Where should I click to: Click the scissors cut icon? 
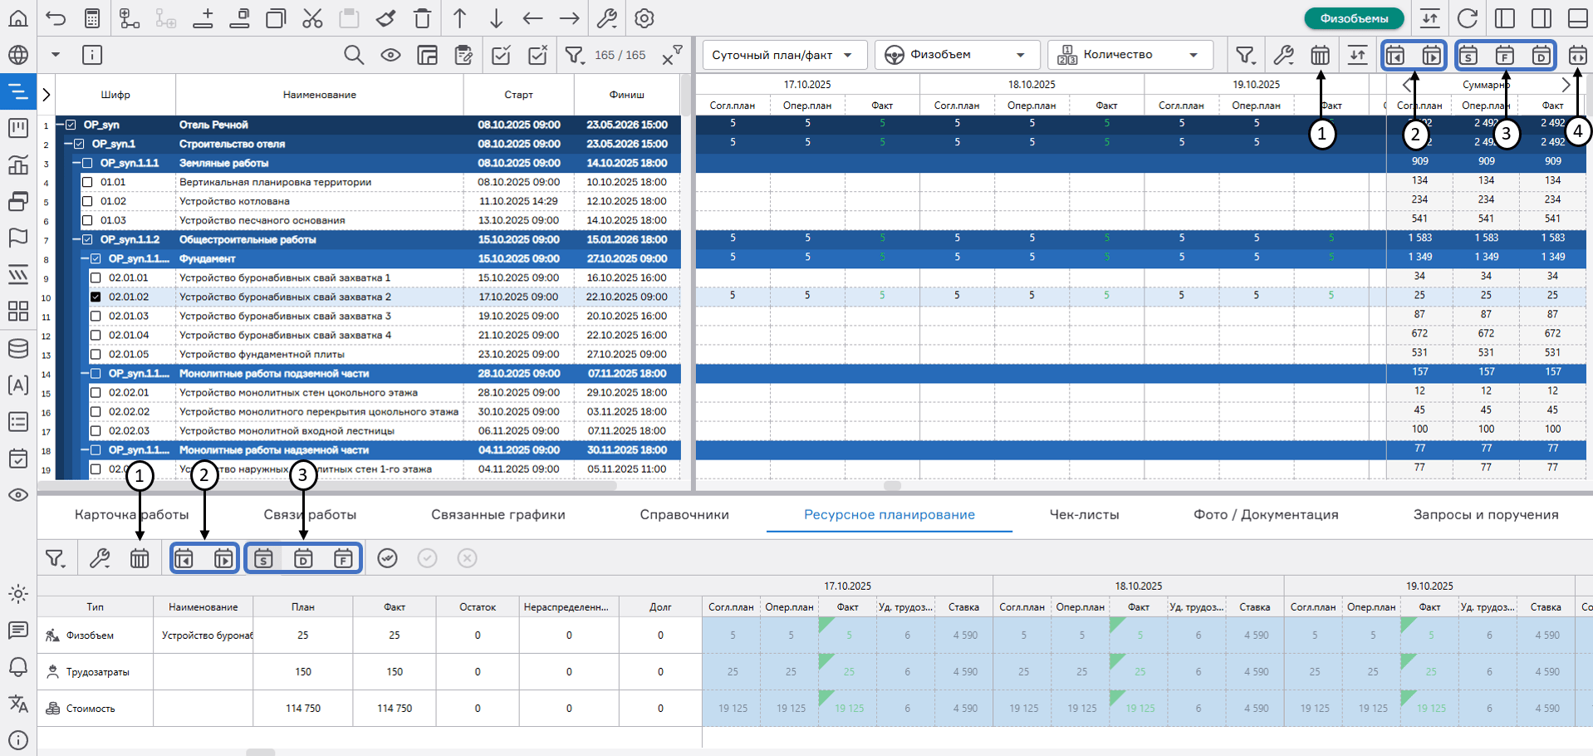(312, 18)
